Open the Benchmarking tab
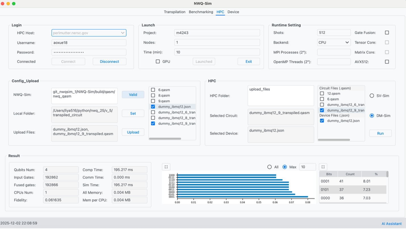This screenshot has height=229, width=406. pos(201,12)
